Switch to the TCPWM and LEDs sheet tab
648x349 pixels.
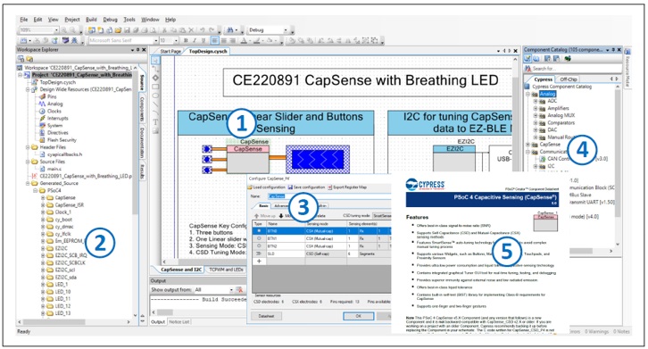(226, 270)
